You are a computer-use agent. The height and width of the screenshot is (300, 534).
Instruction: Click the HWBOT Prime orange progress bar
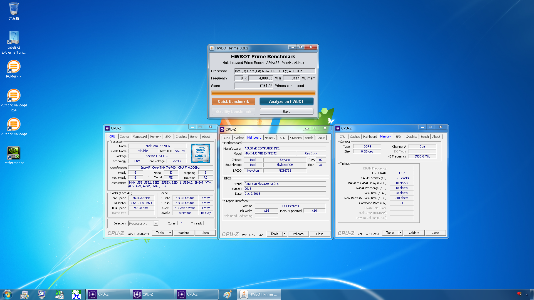point(263,93)
